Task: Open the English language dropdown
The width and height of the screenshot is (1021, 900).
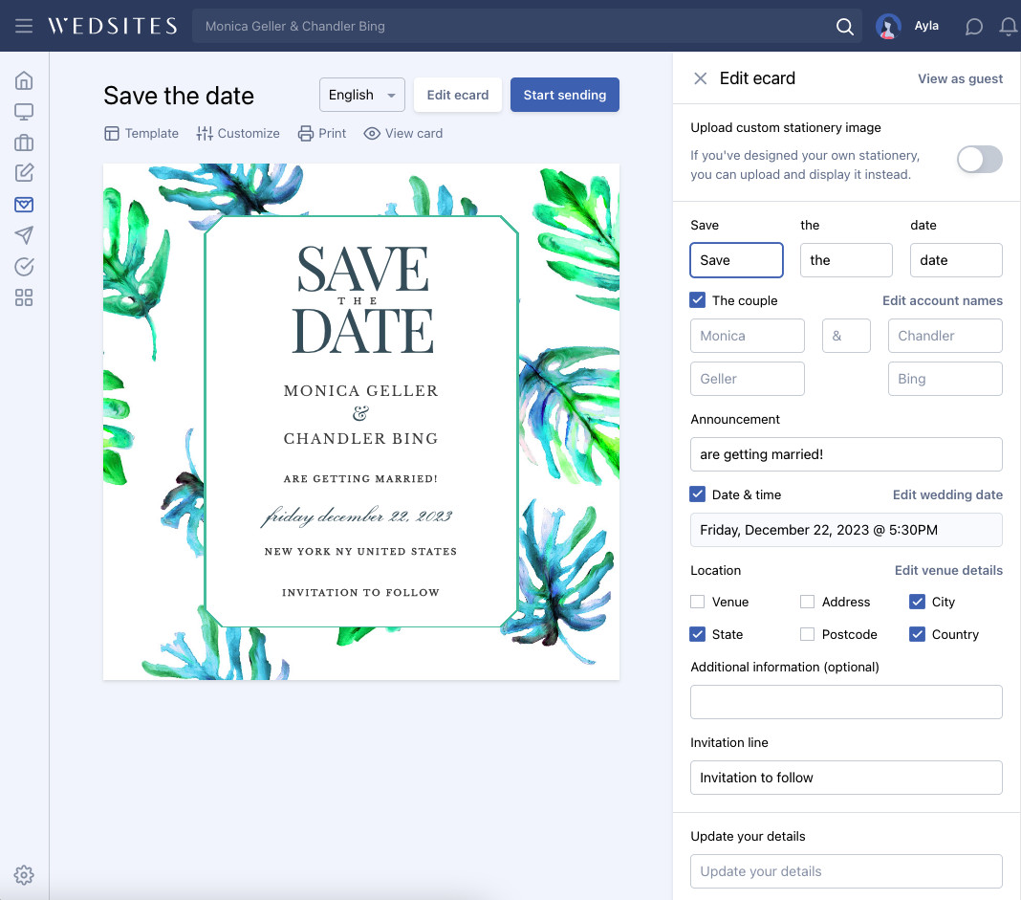Action: coord(361,95)
